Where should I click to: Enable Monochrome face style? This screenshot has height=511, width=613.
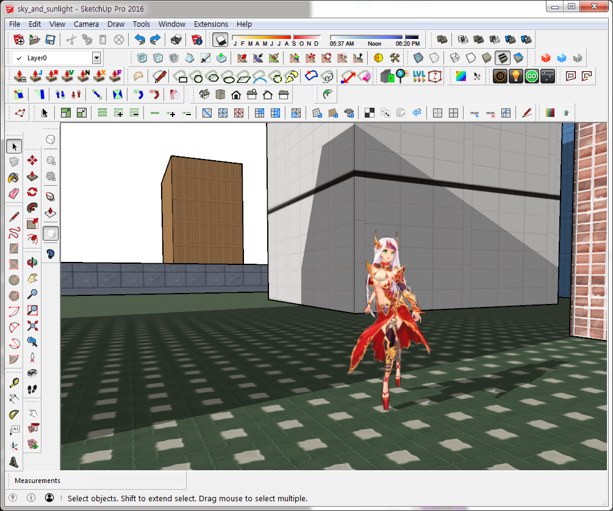point(518,58)
